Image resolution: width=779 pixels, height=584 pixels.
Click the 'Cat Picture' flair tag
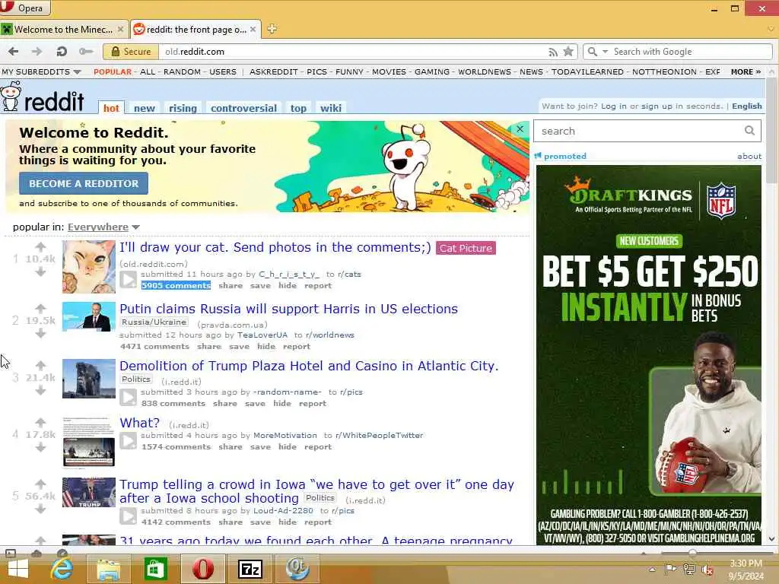pyautogui.click(x=466, y=248)
